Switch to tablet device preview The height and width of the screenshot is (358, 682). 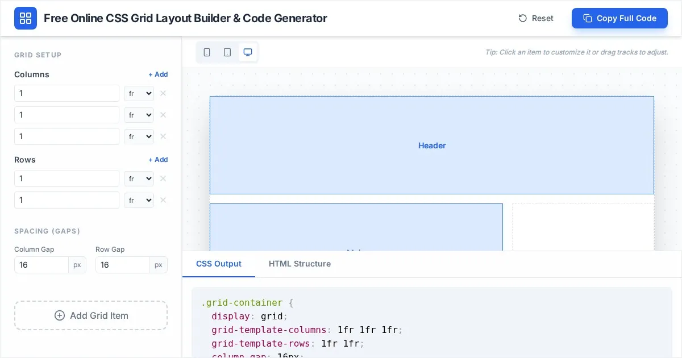pos(227,52)
